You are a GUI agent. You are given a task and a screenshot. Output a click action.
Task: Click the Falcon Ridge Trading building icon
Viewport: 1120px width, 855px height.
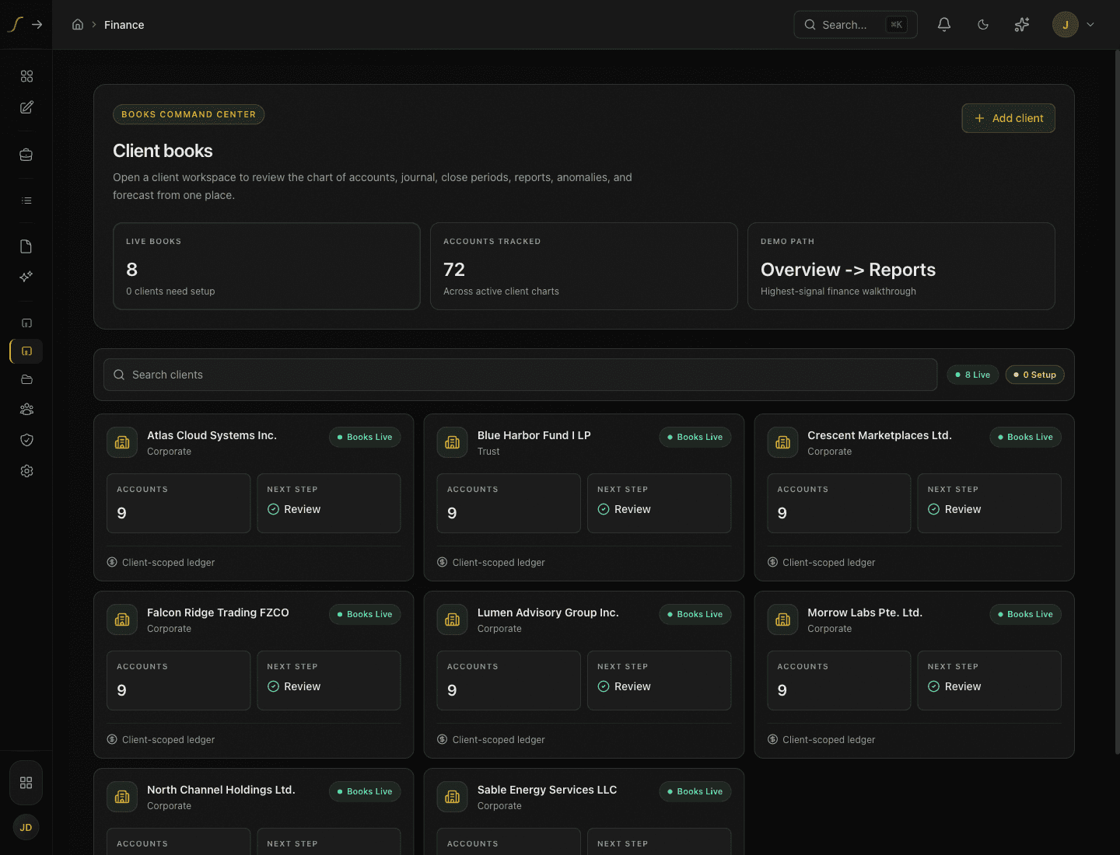click(122, 619)
